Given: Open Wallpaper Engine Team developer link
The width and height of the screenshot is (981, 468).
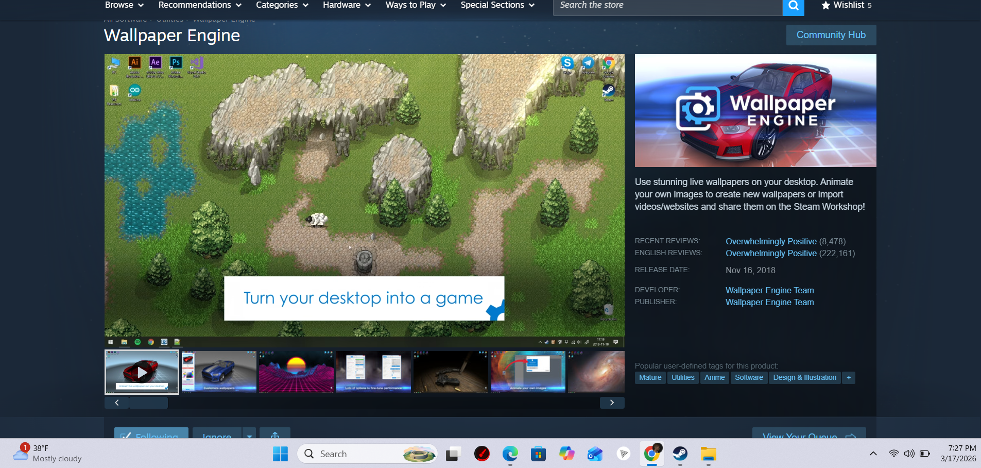Looking at the screenshot, I should coord(769,291).
